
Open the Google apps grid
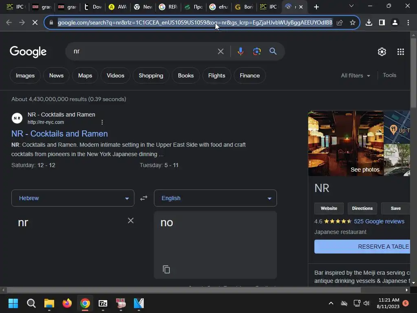tap(401, 52)
